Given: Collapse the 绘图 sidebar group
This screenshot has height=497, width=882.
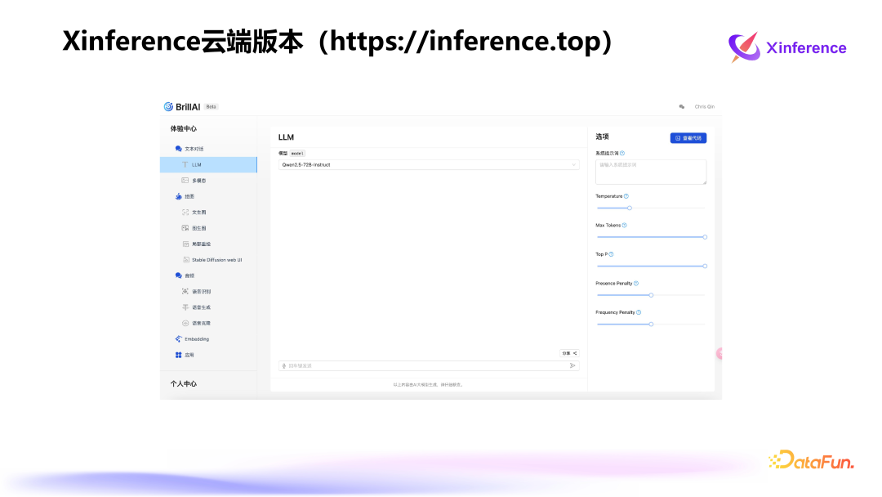Looking at the screenshot, I should click(x=189, y=196).
